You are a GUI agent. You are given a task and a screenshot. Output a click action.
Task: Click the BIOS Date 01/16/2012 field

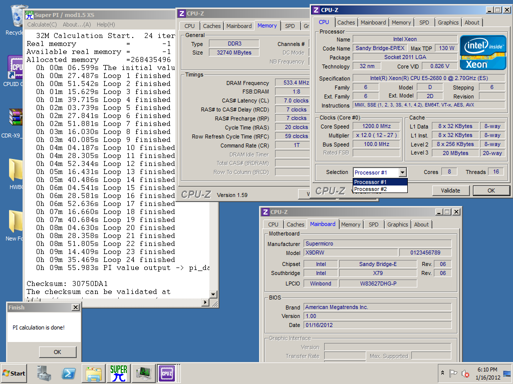tap(378, 325)
